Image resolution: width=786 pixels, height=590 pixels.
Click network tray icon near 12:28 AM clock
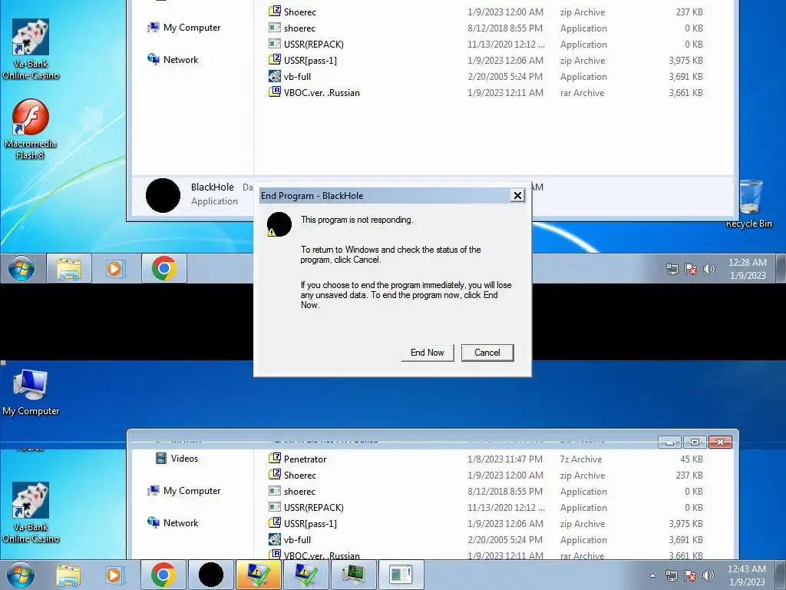[x=672, y=269]
